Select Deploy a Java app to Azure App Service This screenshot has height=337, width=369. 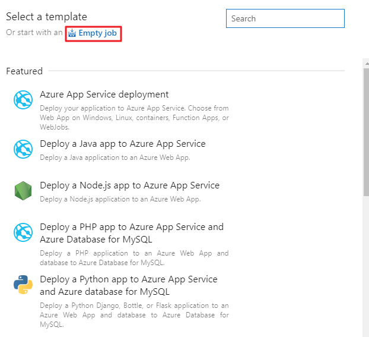(123, 144)
